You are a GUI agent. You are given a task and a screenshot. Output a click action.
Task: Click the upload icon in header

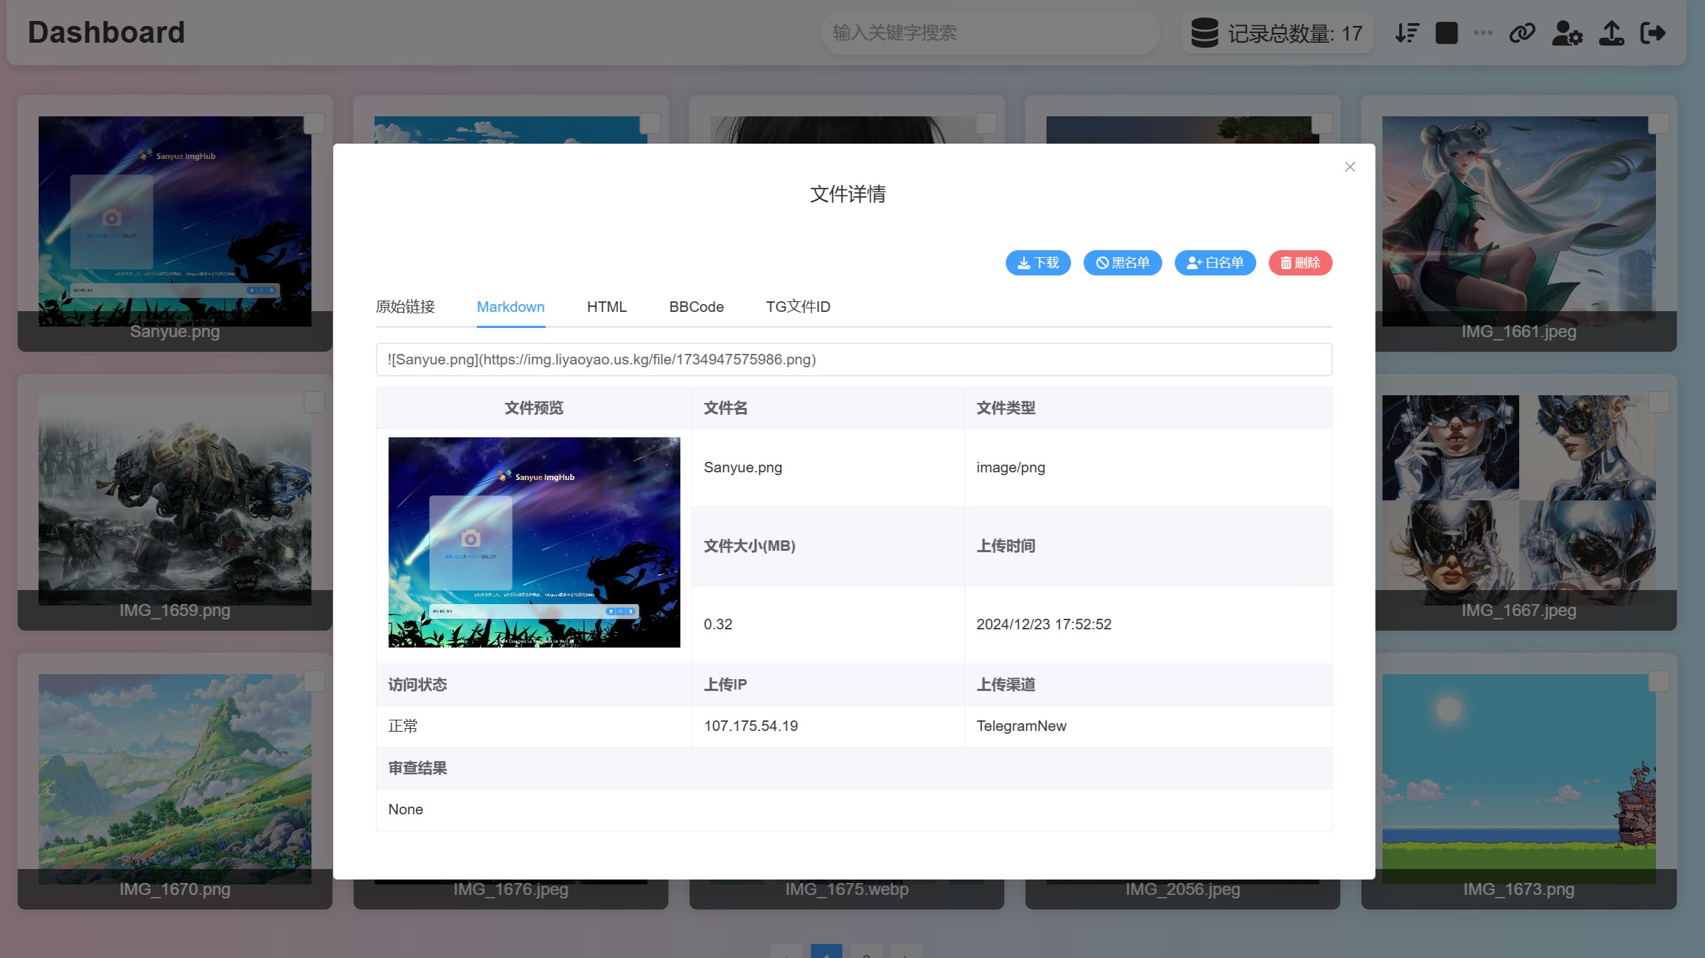(1611, 33)
